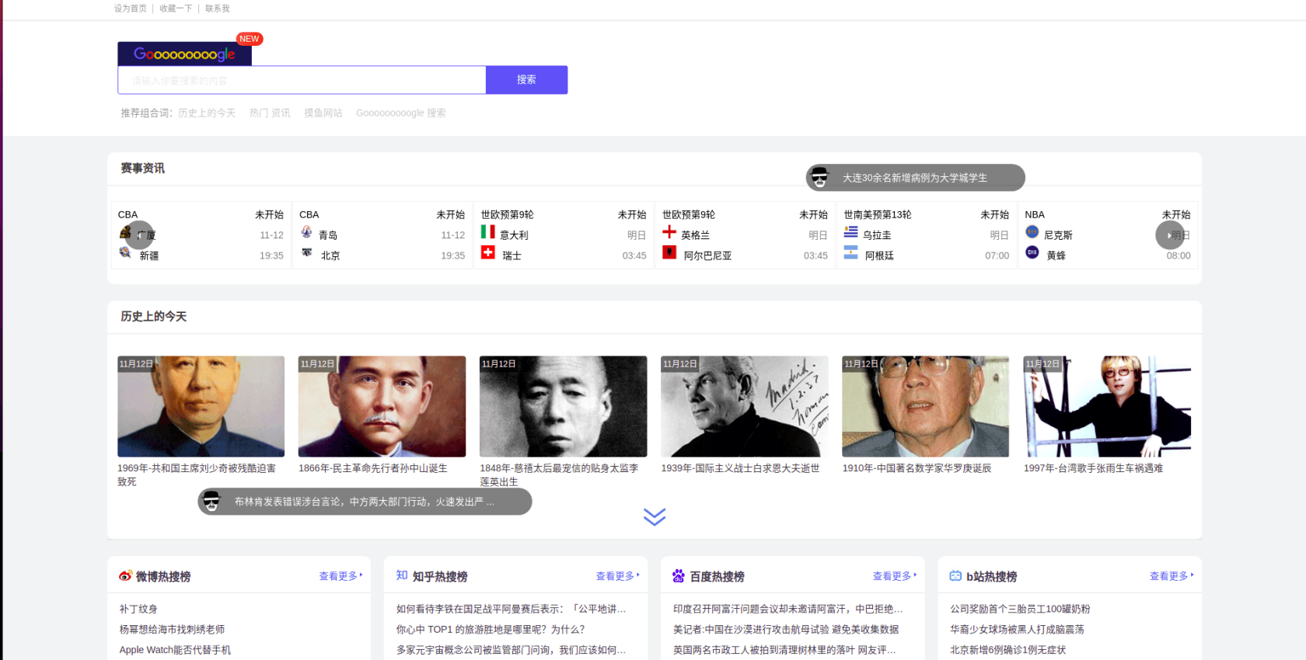The image size is (1306, 660).
Task: Click the 阿根廷 flag icon
Action: (x=850, y=252)
